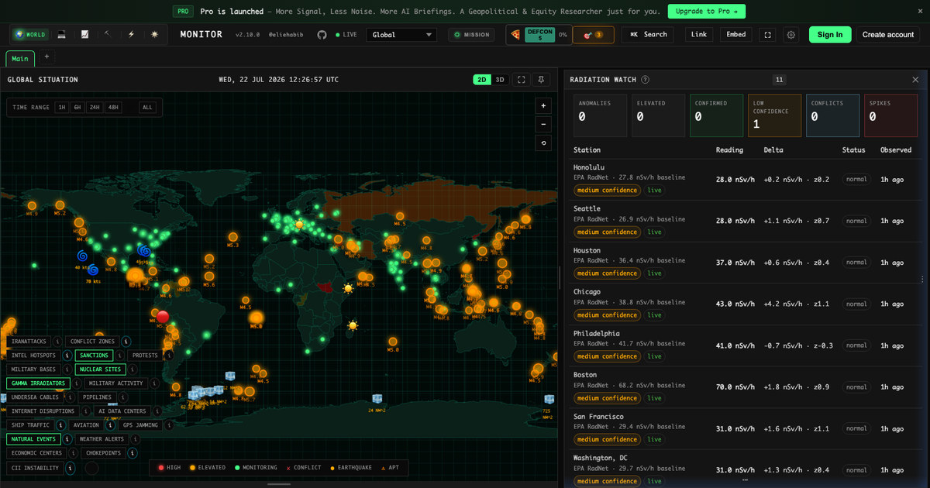Open the settings gear in header
Screen dimensions: 930x488
790,35
